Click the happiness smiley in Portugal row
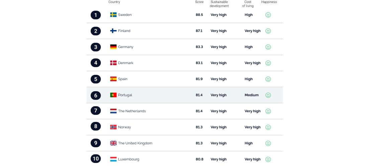This screenshot has width=368, height=167. (x=268, y=95)
